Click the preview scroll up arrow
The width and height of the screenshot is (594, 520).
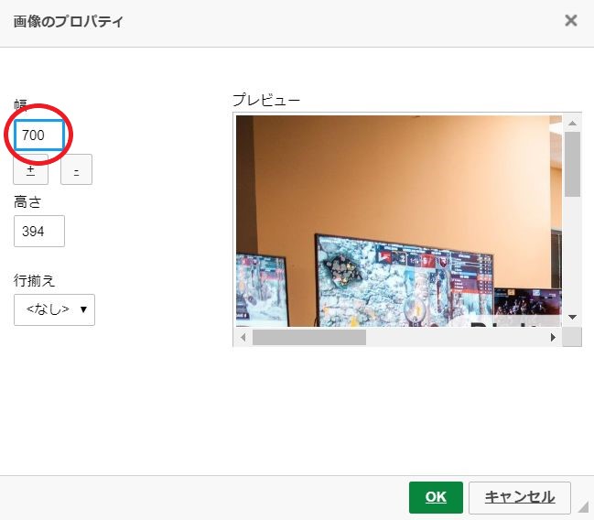[x=572, y=124]
